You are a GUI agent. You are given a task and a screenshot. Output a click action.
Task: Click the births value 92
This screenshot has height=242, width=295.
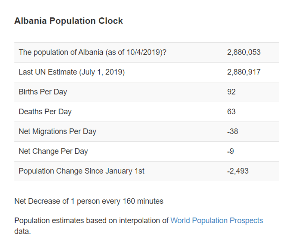pyautogui.click(x=231, y=92)
